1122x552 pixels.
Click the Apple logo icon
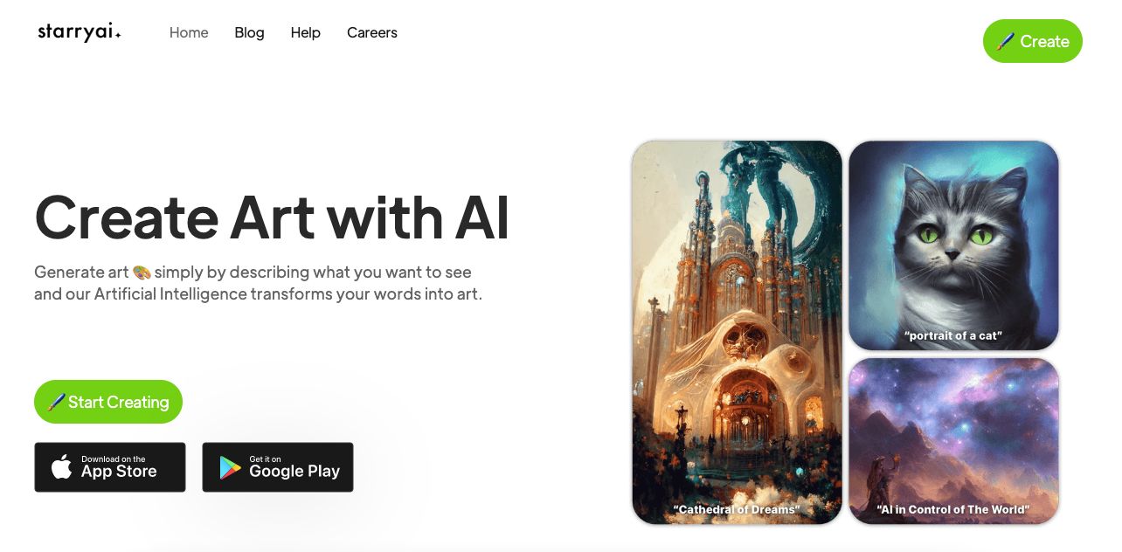[x=61, y=467]
